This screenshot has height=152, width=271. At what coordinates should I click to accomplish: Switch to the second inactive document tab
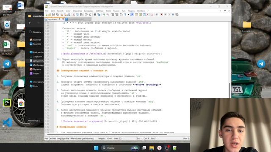pyautogui.click(x=78, y=19)
